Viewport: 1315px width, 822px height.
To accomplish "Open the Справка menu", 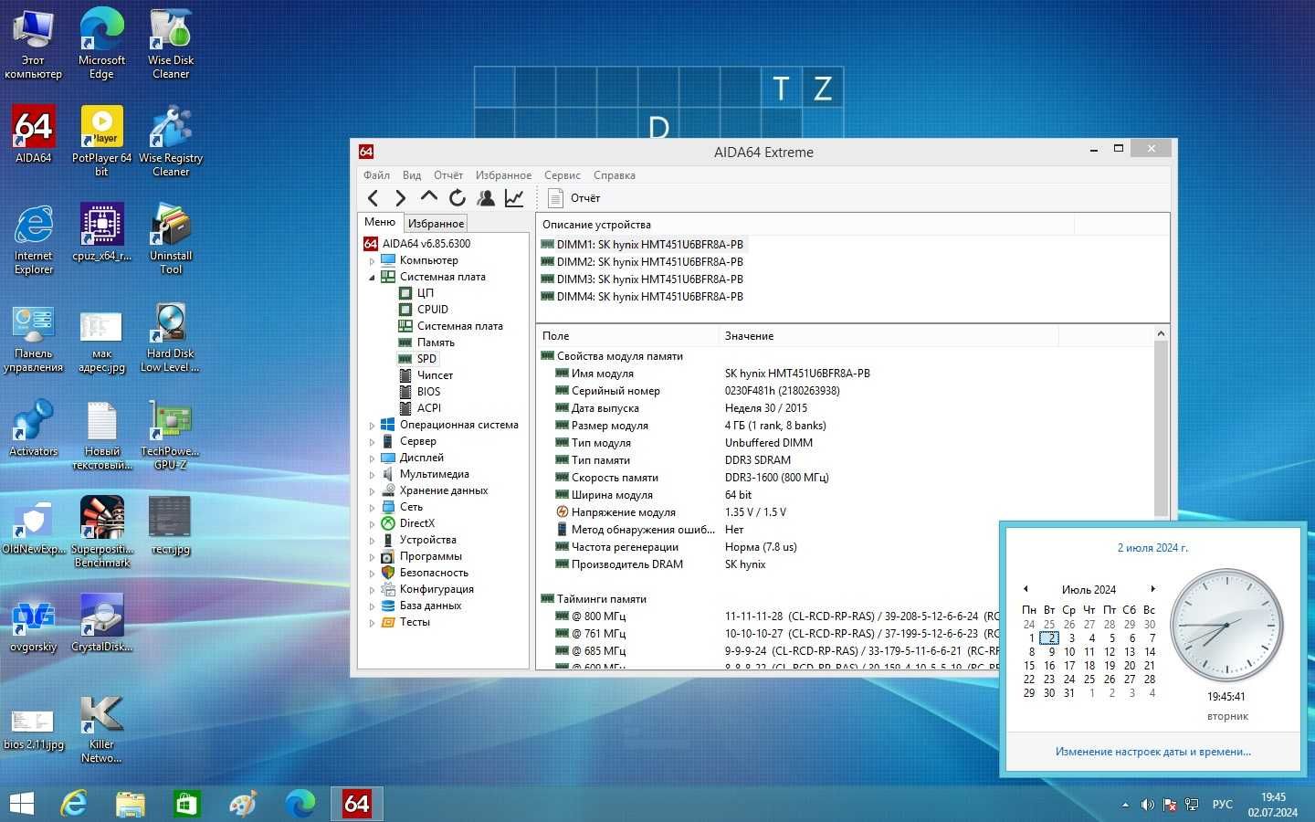I will pyautogui.click(x=615, y=175).
